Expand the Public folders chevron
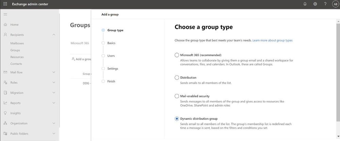This screenshot has width=340, height=141. coord(54,134)
